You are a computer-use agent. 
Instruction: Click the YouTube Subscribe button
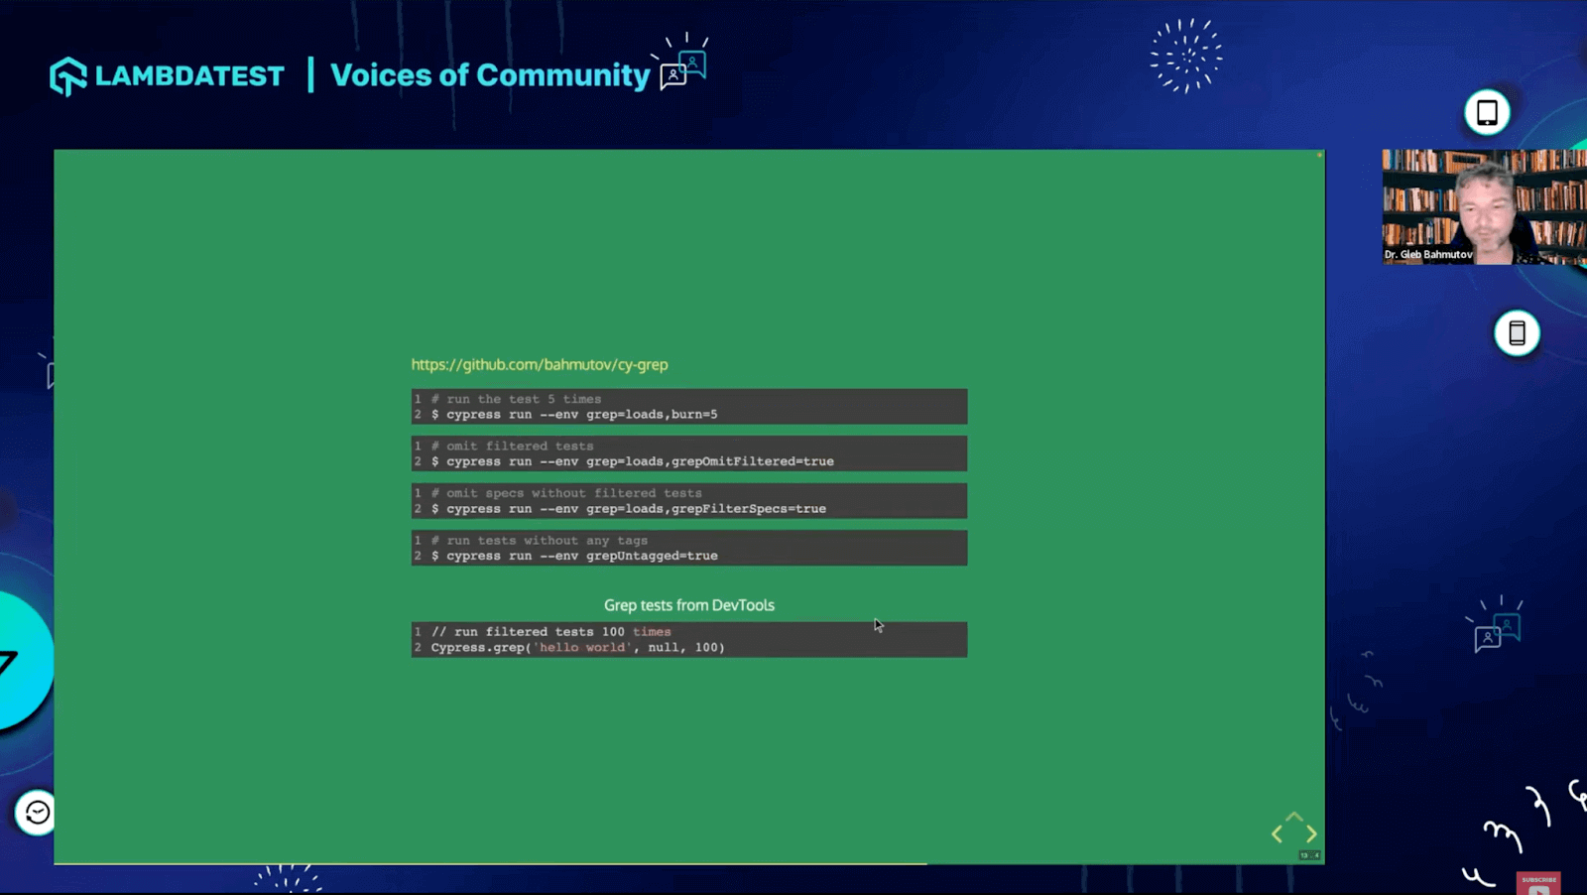click(x=1538, y=883)
